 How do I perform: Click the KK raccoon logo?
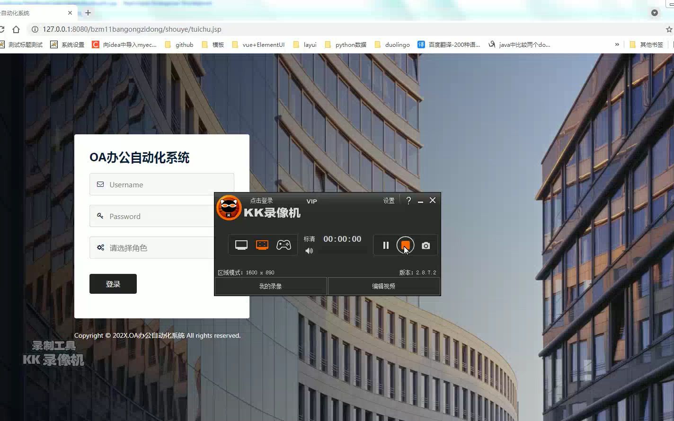[x=229, y=208]
